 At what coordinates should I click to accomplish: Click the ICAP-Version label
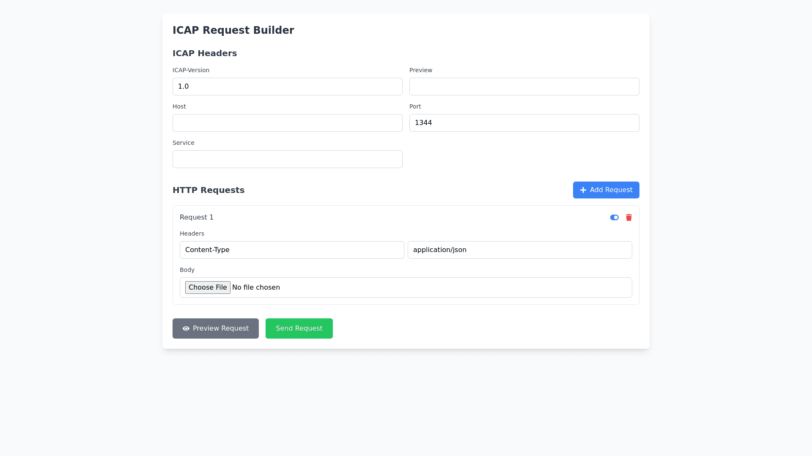[191, 70]
